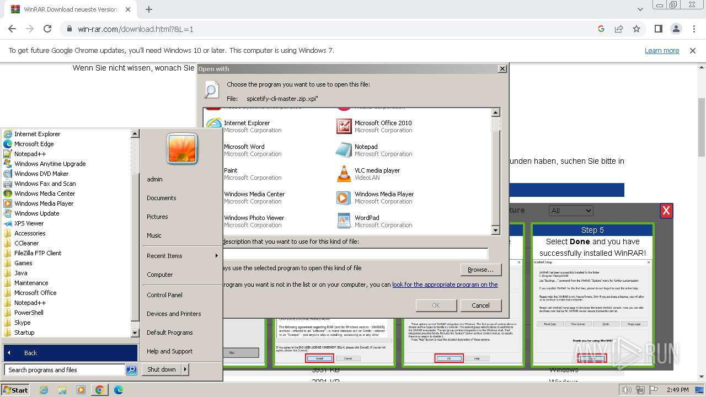Viewport: 706px width, 397px height.
Task: Open Pictures from the Start menu
Action: click(157, 217)
